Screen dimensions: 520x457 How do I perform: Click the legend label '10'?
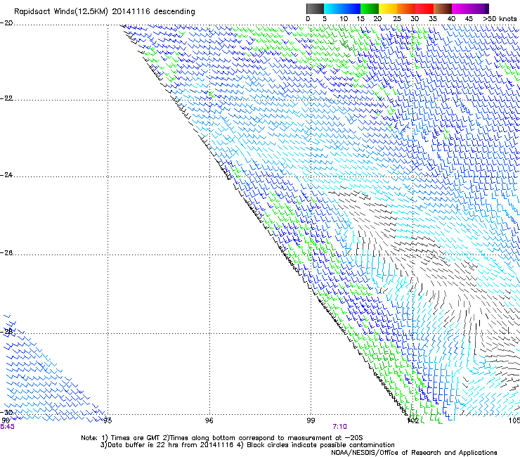pyautogui.click(x=344, y=19)
